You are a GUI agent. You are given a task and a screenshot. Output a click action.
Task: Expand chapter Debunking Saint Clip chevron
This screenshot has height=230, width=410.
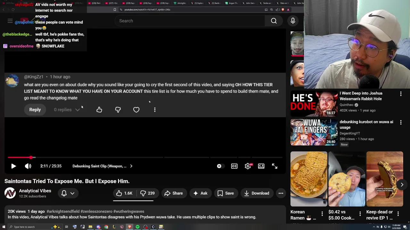[131, 166]
